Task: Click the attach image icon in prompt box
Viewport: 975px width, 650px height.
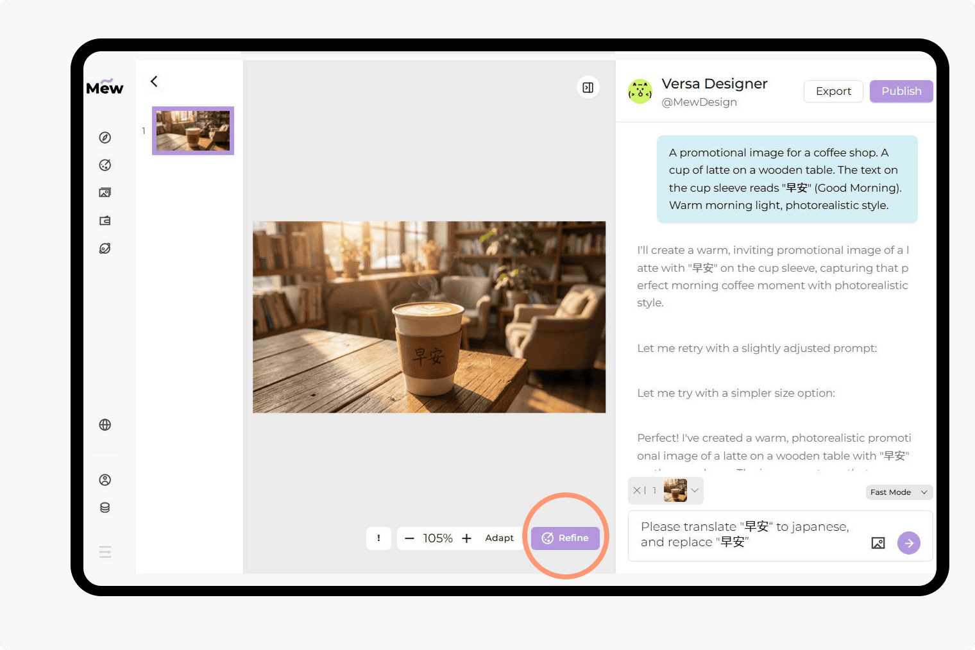Action: tap(878, 543)
